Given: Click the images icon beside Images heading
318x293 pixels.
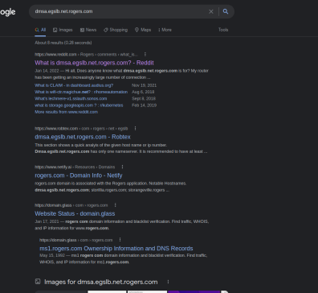Looking at the screenshot, I should pyautogui.click(x=38, y=282).
